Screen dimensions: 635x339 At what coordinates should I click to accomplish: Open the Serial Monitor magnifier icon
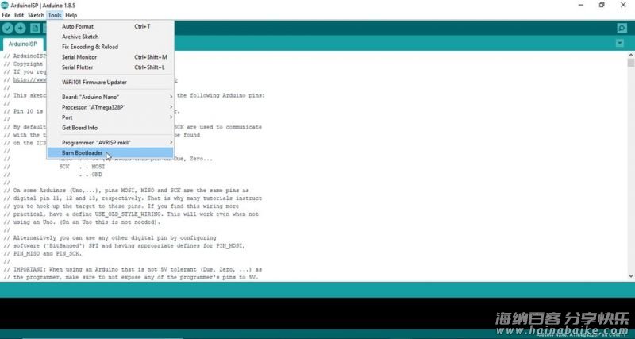pos(622,28)
